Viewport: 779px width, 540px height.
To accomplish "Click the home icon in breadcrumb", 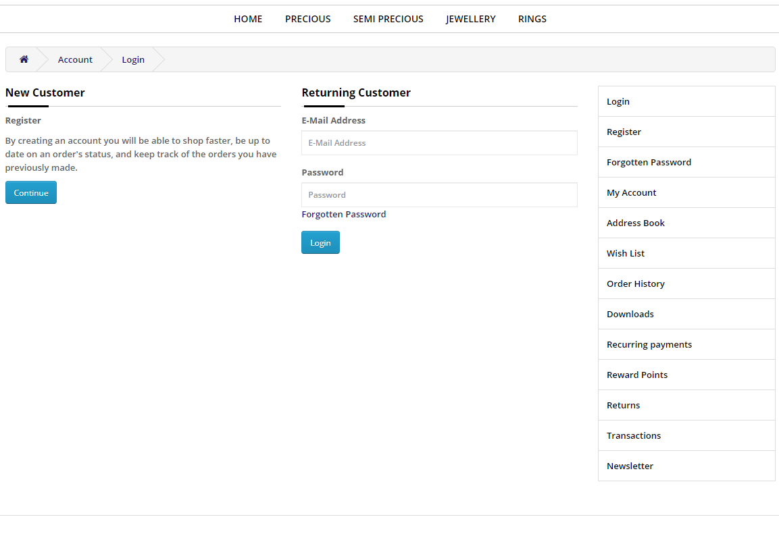I will pyautogui.click(x=24, y=59).
